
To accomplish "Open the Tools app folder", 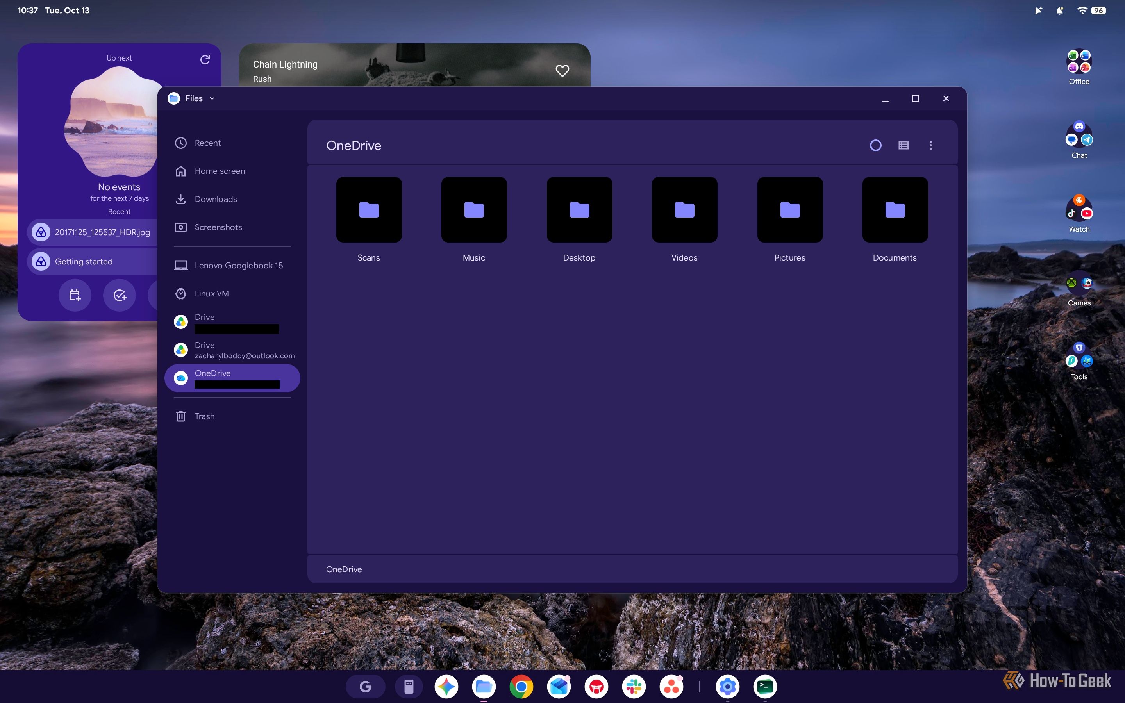I will tap(1079, 362).
